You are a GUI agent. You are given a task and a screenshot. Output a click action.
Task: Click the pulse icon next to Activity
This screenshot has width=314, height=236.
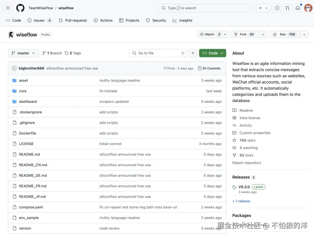(234, 125)
